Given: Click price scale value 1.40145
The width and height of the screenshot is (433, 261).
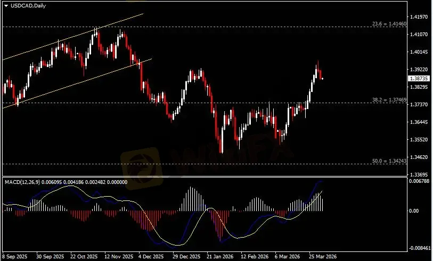Looking at the screenshot, I should click(x=419, y=52).
